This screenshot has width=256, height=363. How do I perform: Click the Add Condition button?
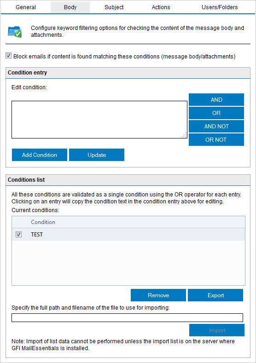click(40, 155)
